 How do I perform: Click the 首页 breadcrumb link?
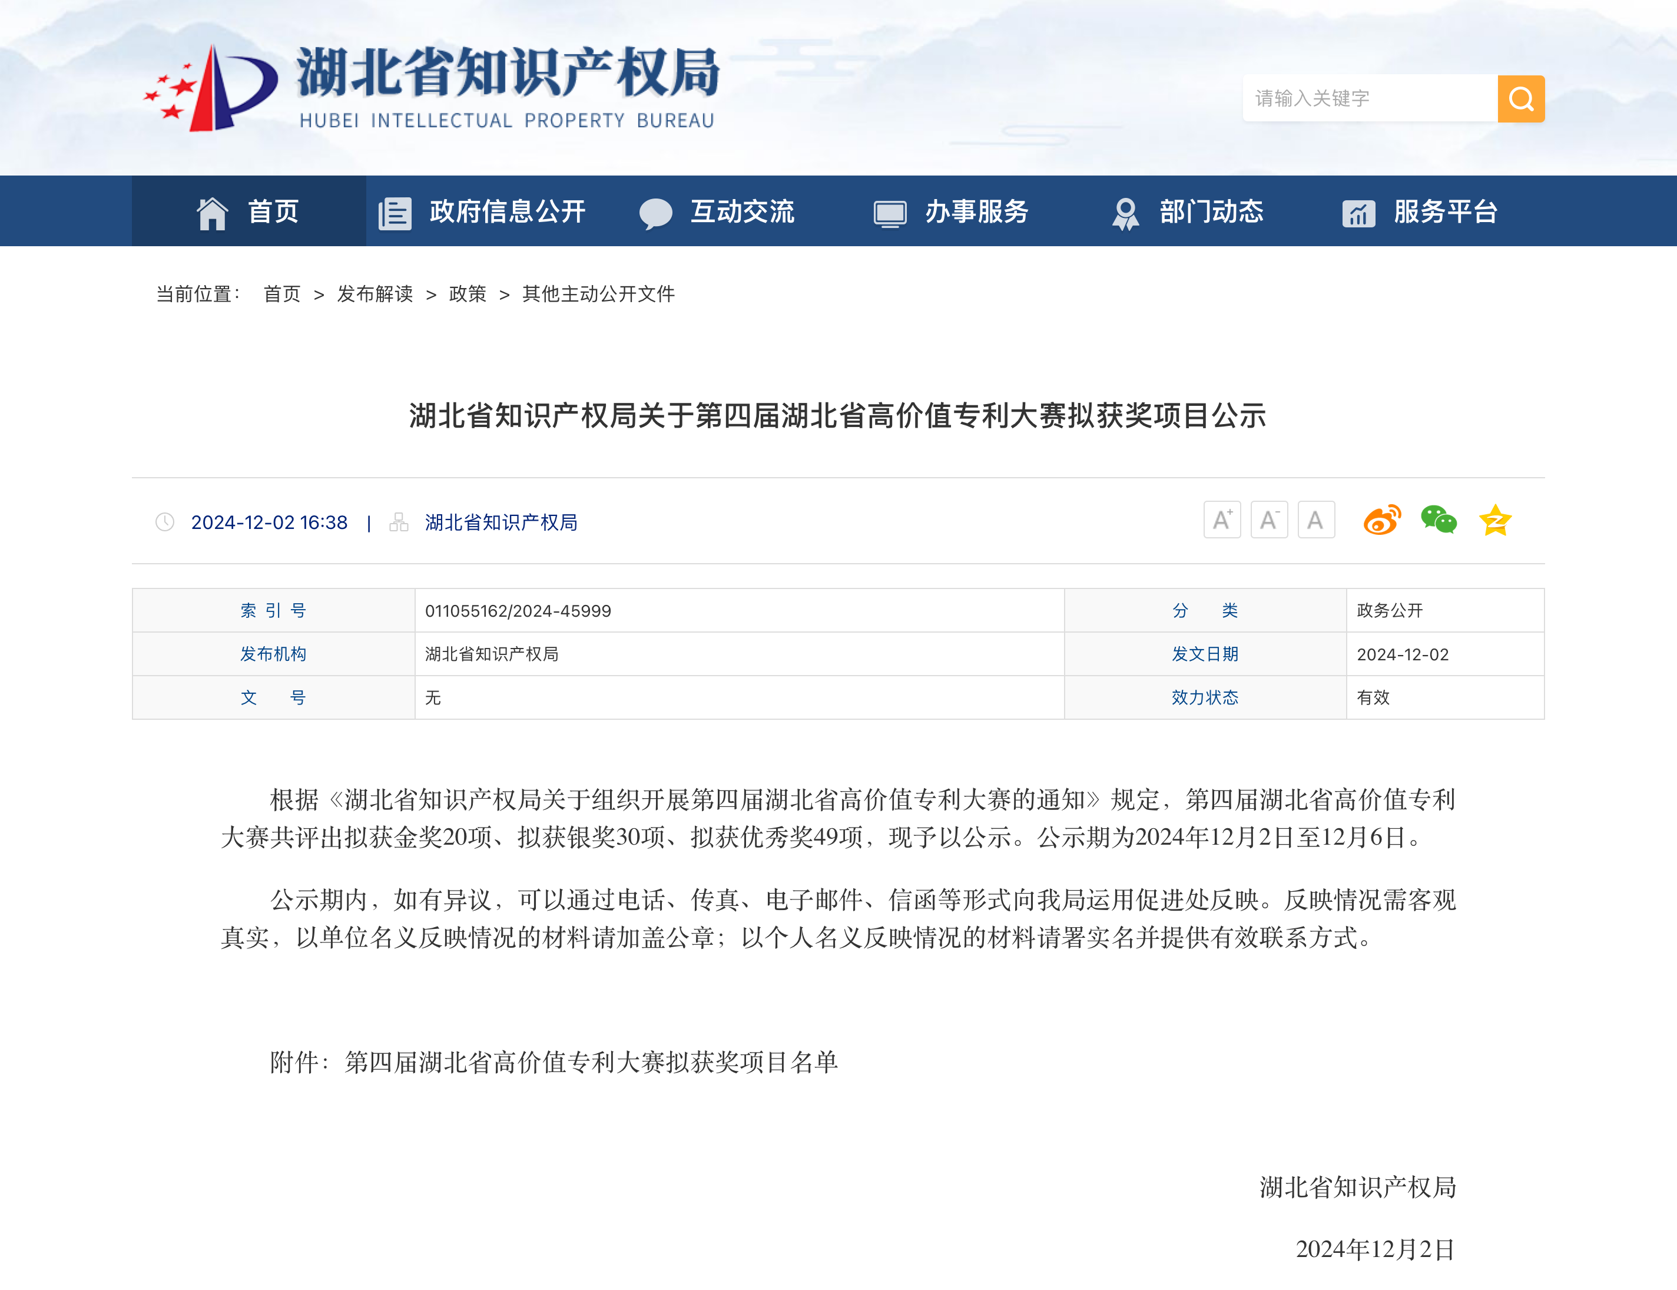pos(281,294)
